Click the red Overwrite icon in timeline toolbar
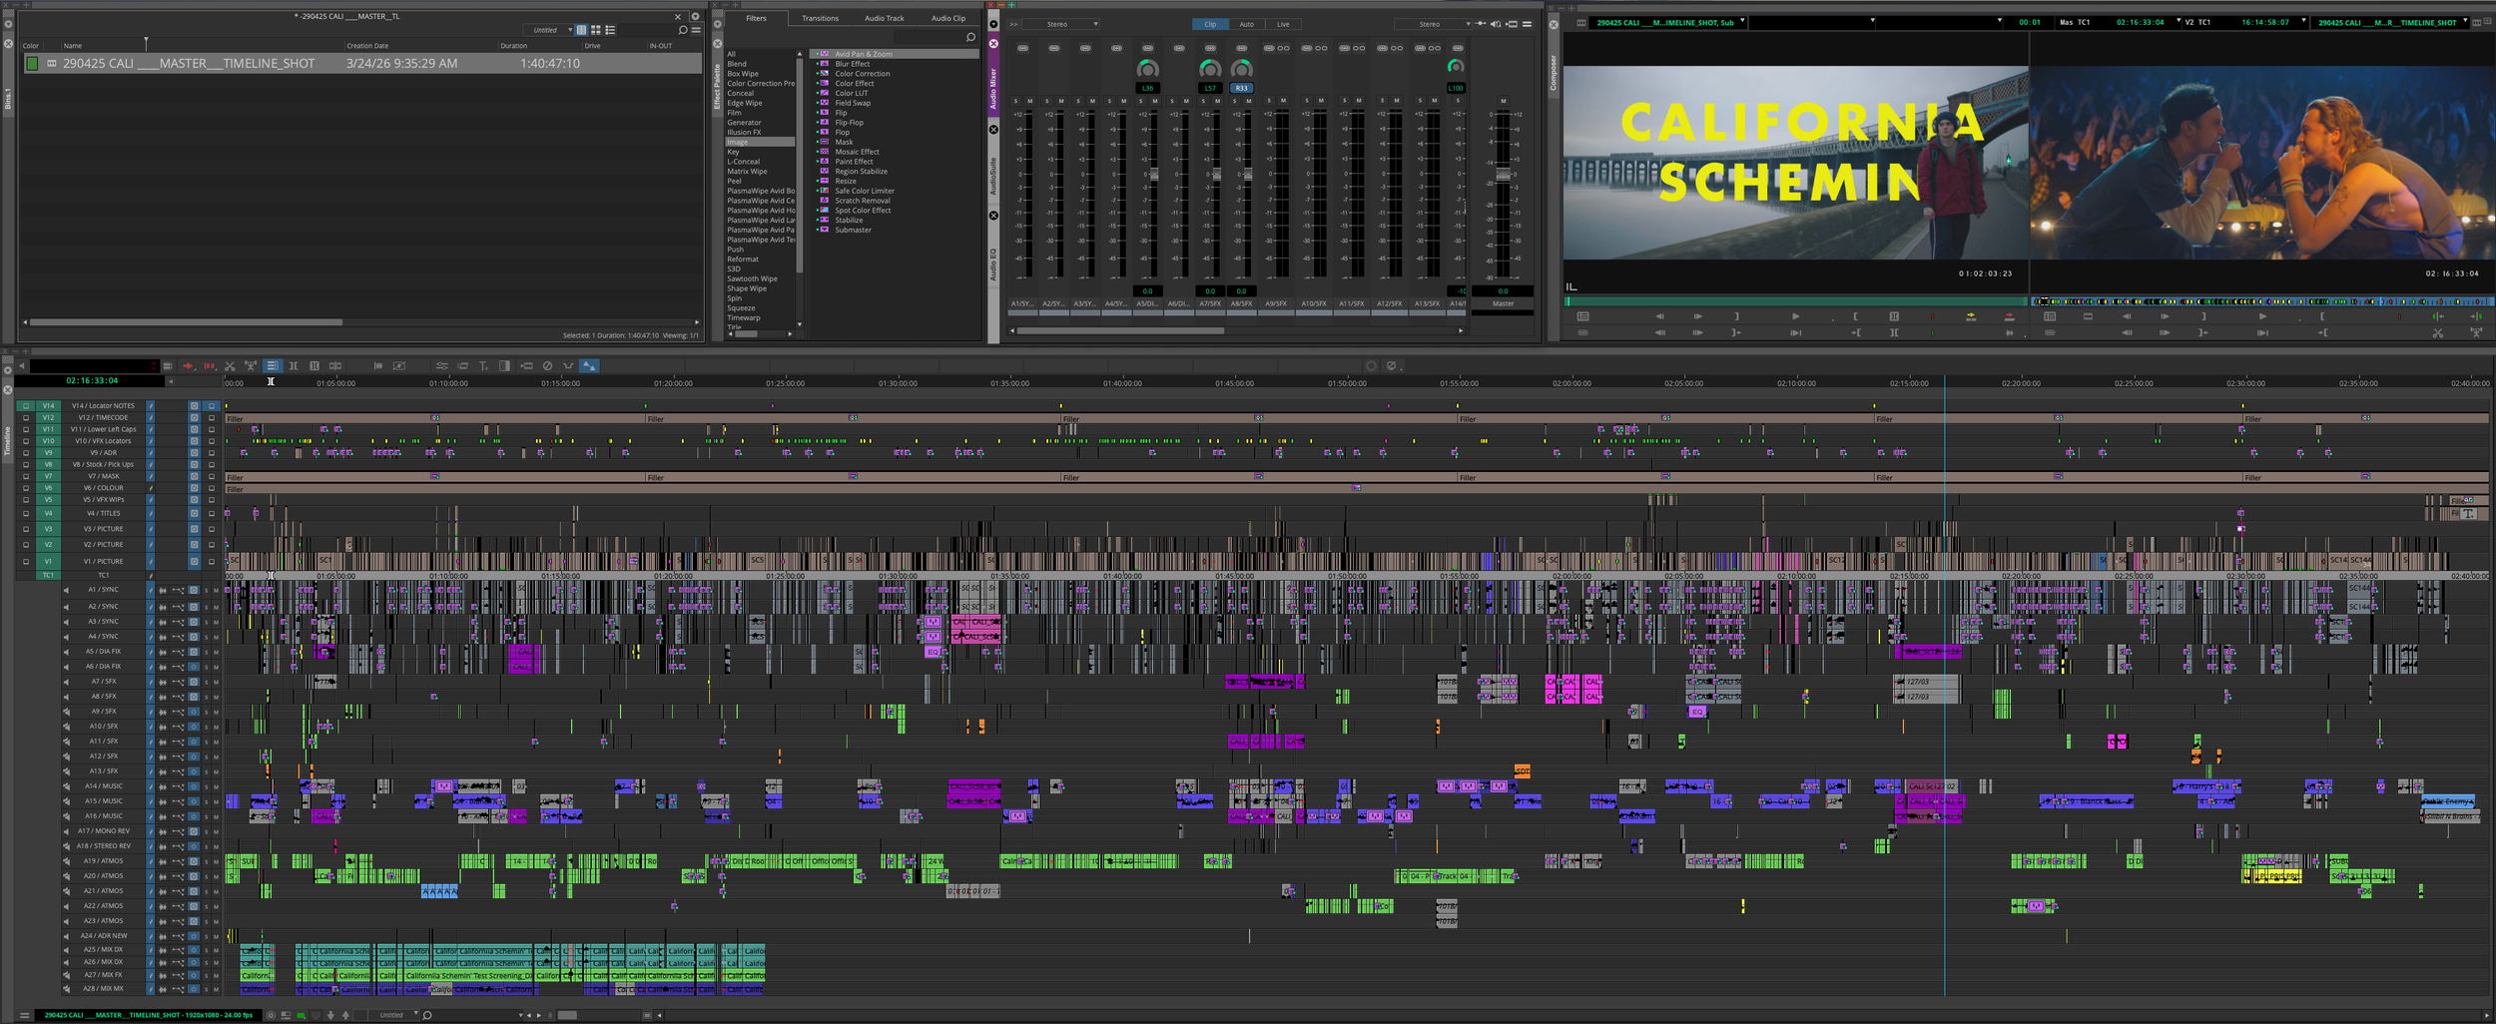2496x1024 pixels. pyautogui.click(x=210, y=366)
